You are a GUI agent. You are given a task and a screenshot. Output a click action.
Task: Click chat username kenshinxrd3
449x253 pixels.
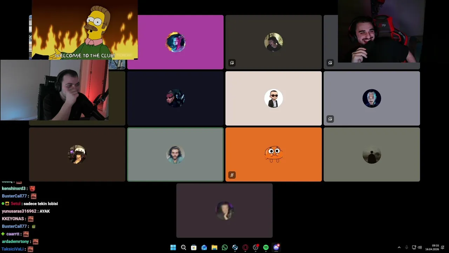(14, 189)
